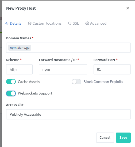Click the npm.siane.ga domain tag
This screenshot has height=147, width=135.
click(20, 48)
